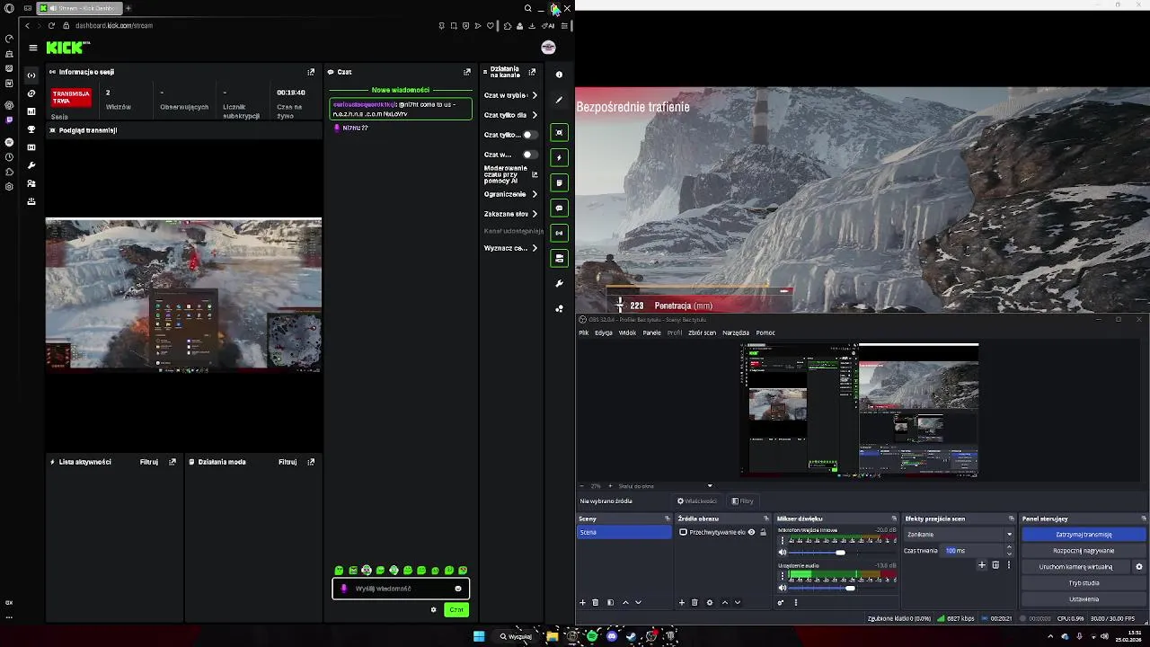Click the lightning bolt quick action icon
The width and height of the screenshot is (1150, 647).
click(559, 158)
